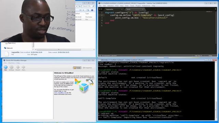
Task: Open Preferences menu in Sublime Text
Action: click(146, 6)
